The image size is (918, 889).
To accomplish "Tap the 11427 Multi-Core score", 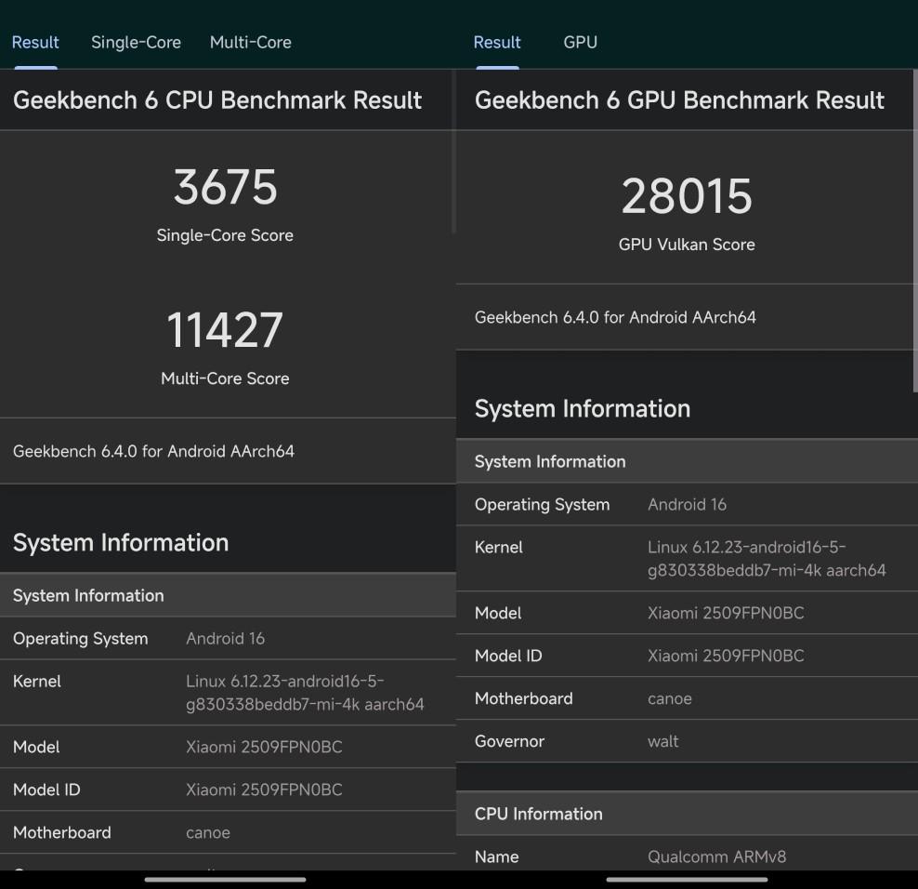I will pos(225,331).
